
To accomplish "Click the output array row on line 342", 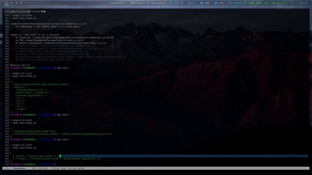I will tap(57, 159).
